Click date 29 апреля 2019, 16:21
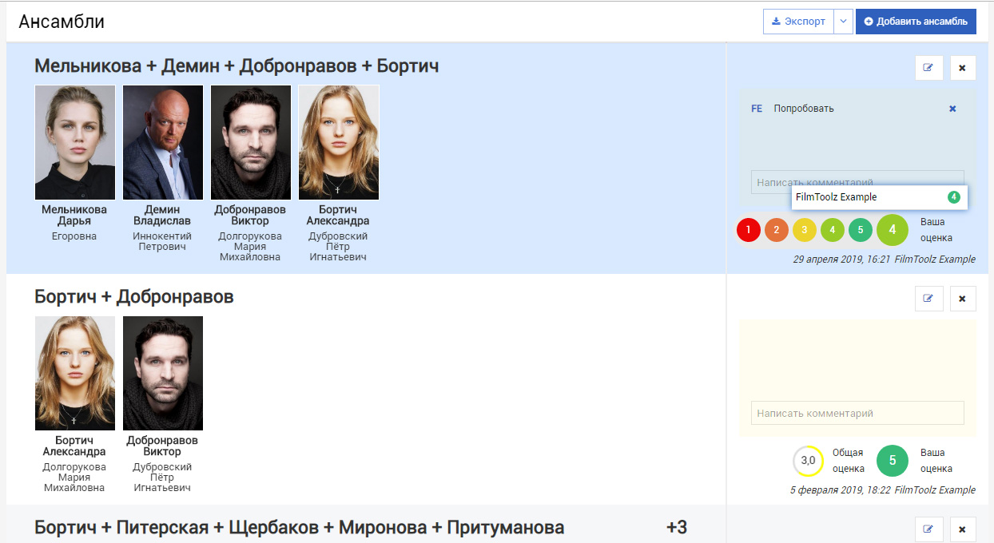This screenshot has width=994, height=543. click(841, 260)
